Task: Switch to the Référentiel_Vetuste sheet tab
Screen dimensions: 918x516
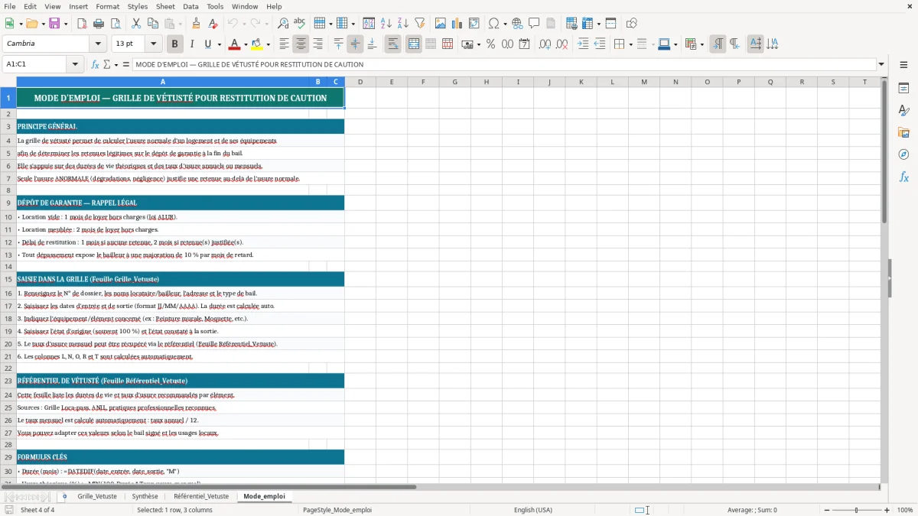Action: (x=201, y=496)
